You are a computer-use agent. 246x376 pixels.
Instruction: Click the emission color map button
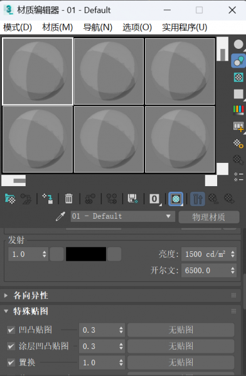point(114,254)
